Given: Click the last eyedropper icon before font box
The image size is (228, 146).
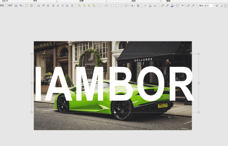Looking at the screenshot, I should point(193,6).
